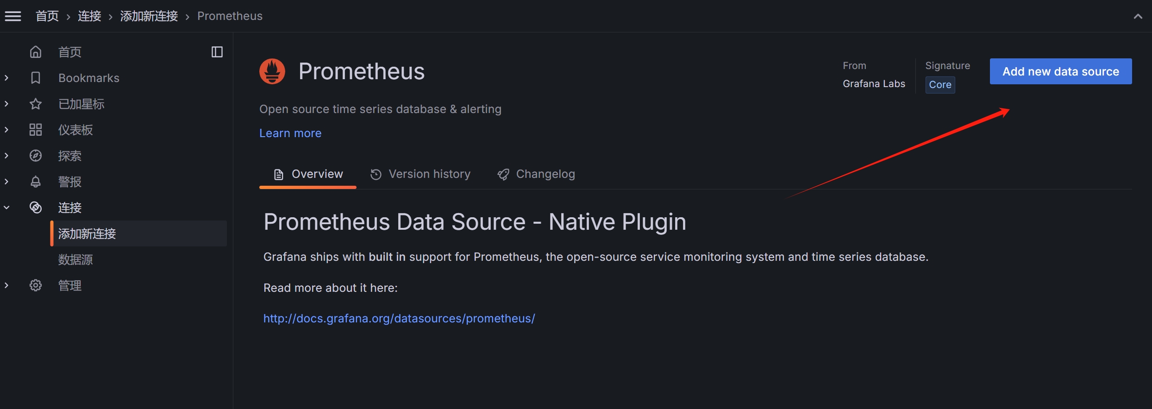Click the bell icon for 警报
The width and height of the screenshot is (1152, 409).
36,182
